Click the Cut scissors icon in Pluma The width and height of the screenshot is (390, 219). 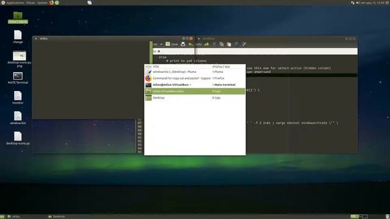214,44
